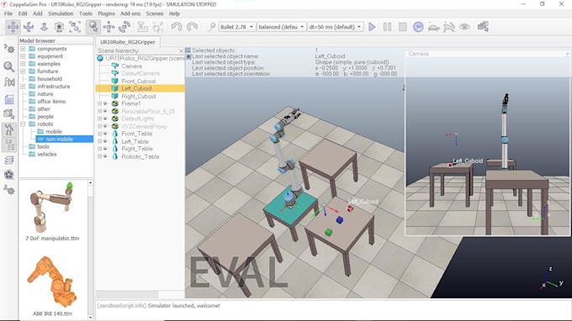572x321 pixels.
Task: Open the Add-ons menu
Action: pos(130,13)
